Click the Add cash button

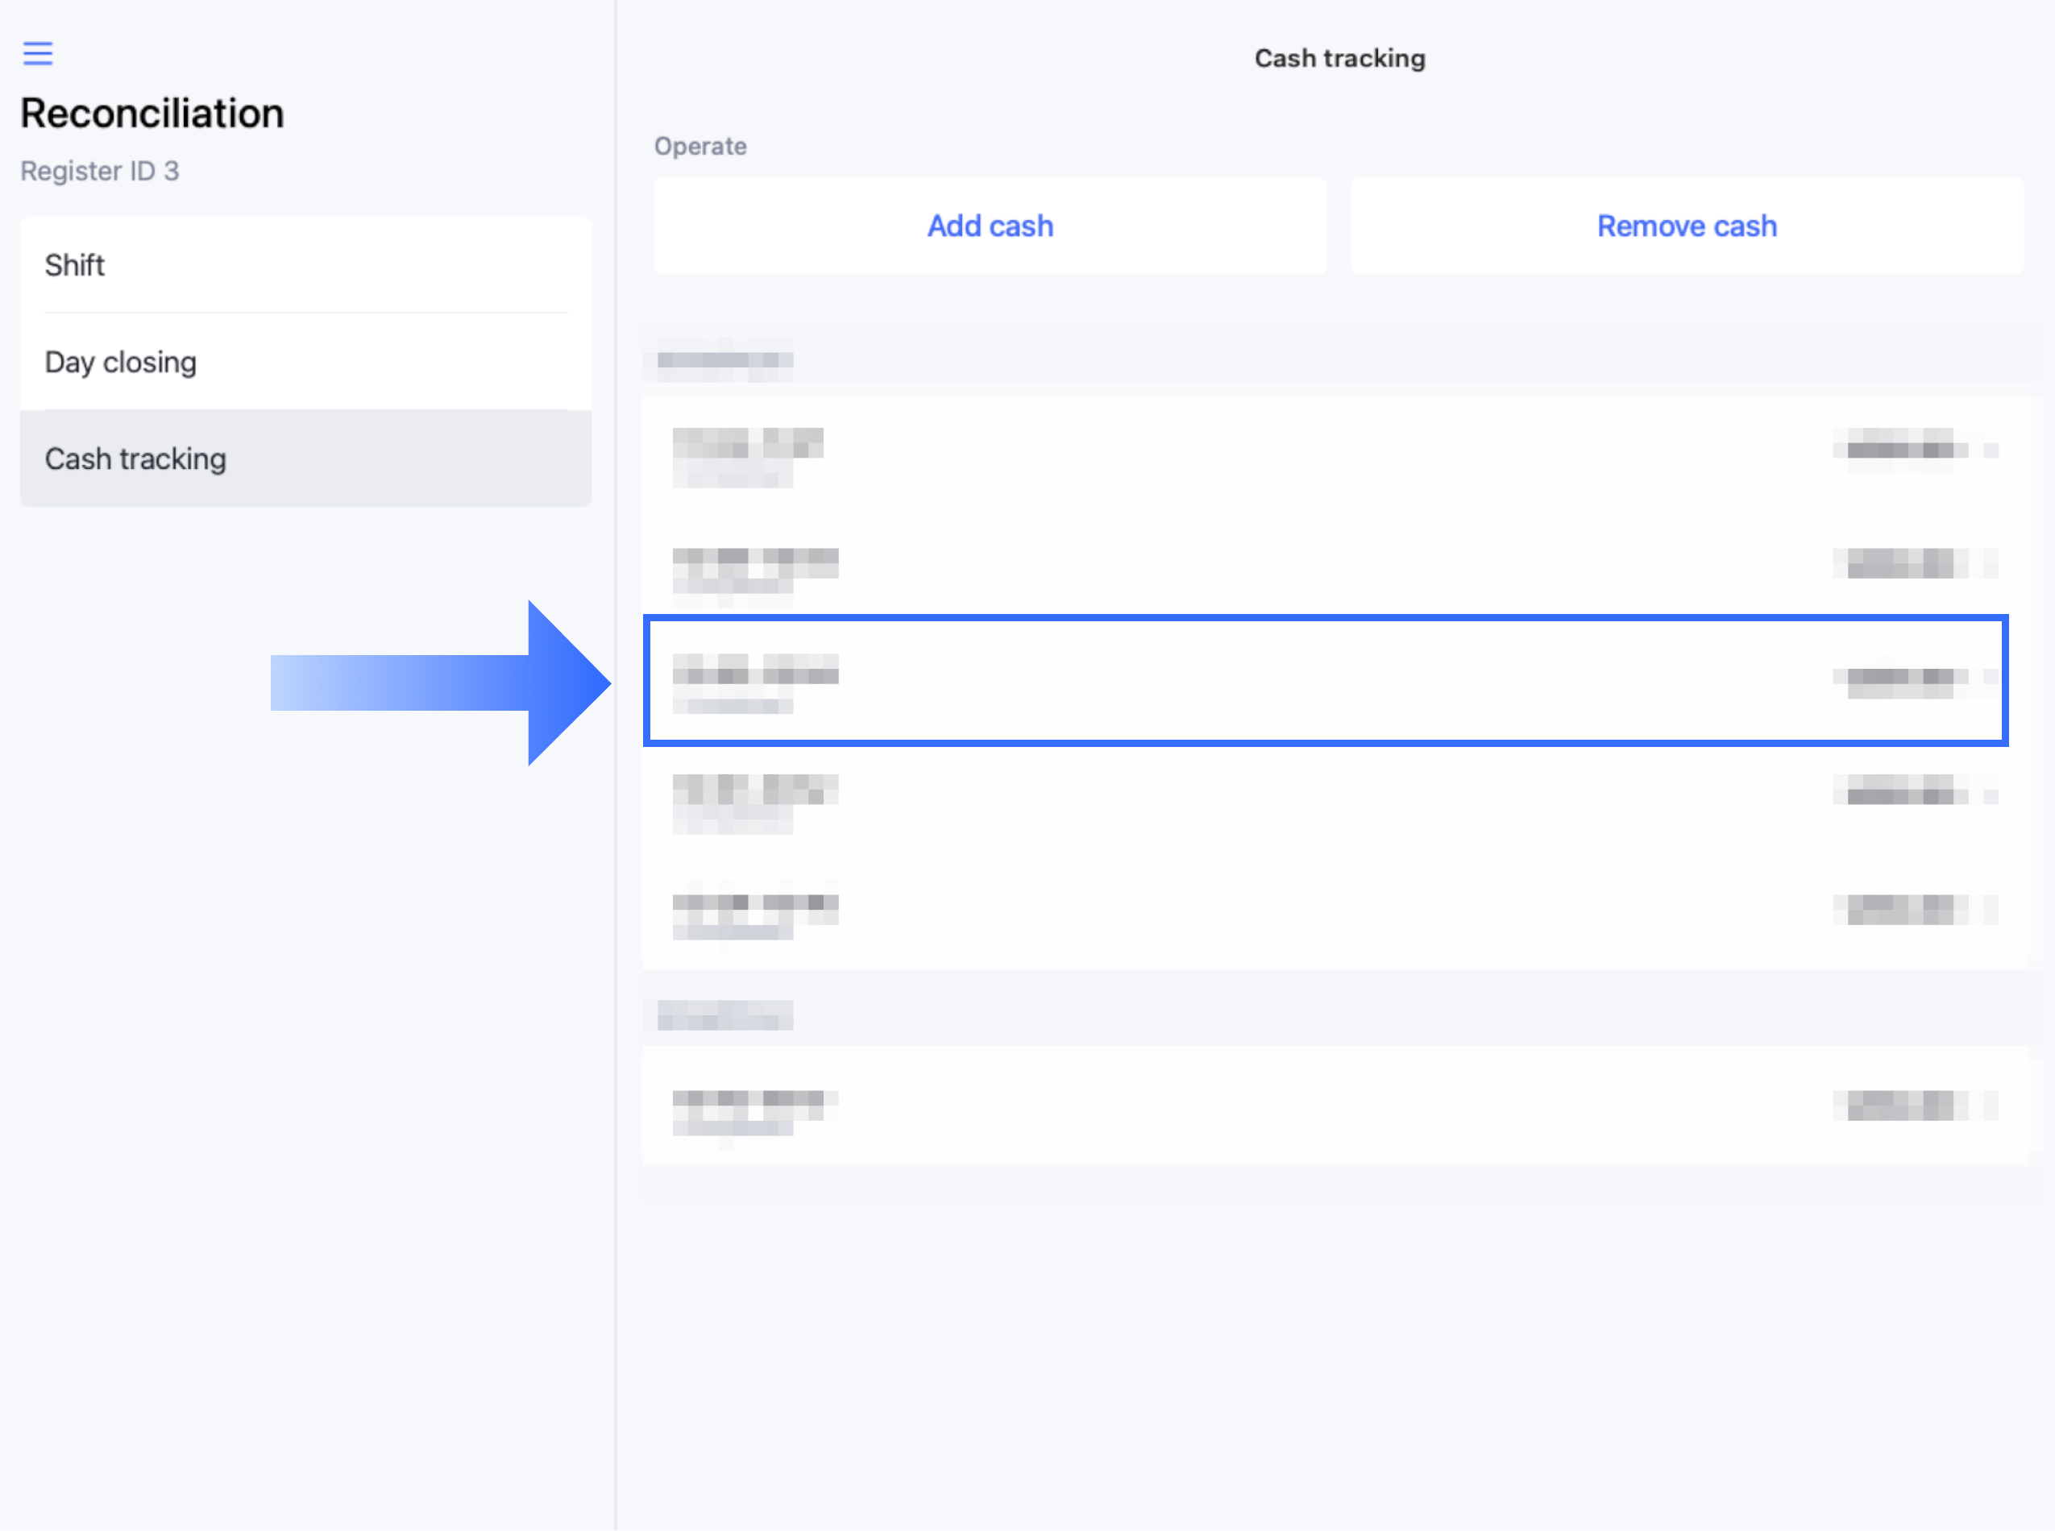989,226
